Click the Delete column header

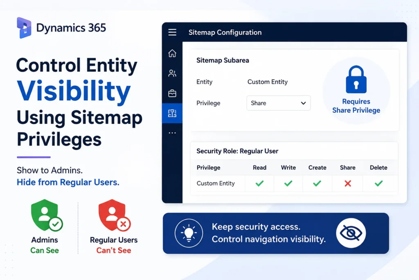[x=378, y=168]
